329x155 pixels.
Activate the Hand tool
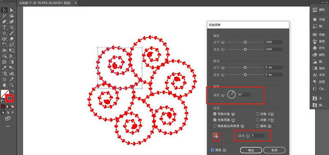pos(4,85)
